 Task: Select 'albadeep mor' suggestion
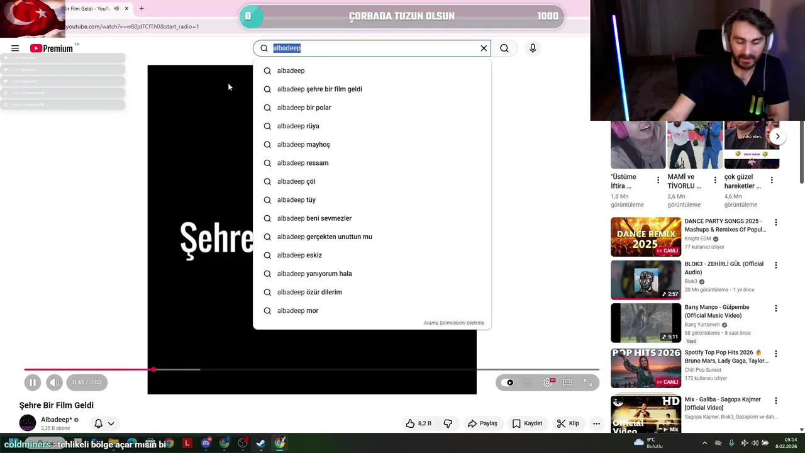click(x=372, y=311)
